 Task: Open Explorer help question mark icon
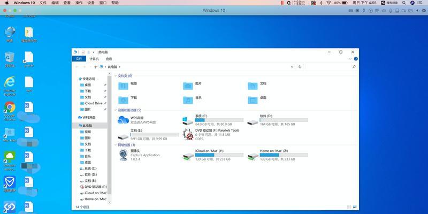pos(356,59)
